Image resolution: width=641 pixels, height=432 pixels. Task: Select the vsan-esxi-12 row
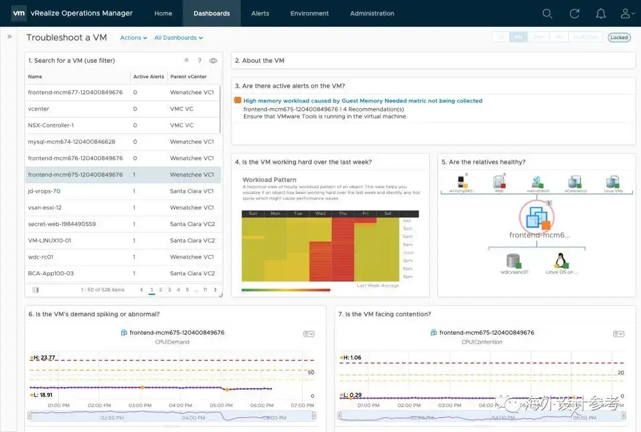(x=123, y=208)
